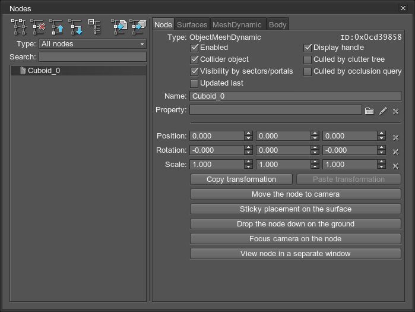Click the export node to file icon
This screenshot has width=415, height=312.
[x=120, y=26]
